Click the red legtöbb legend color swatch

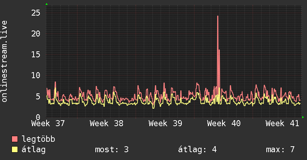[15, 139]
